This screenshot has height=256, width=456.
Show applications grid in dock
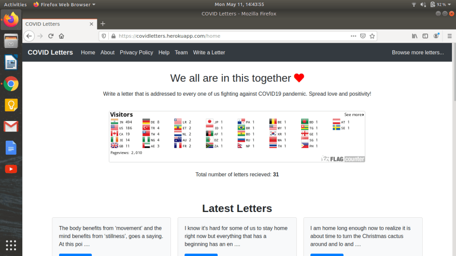(11, 245)
